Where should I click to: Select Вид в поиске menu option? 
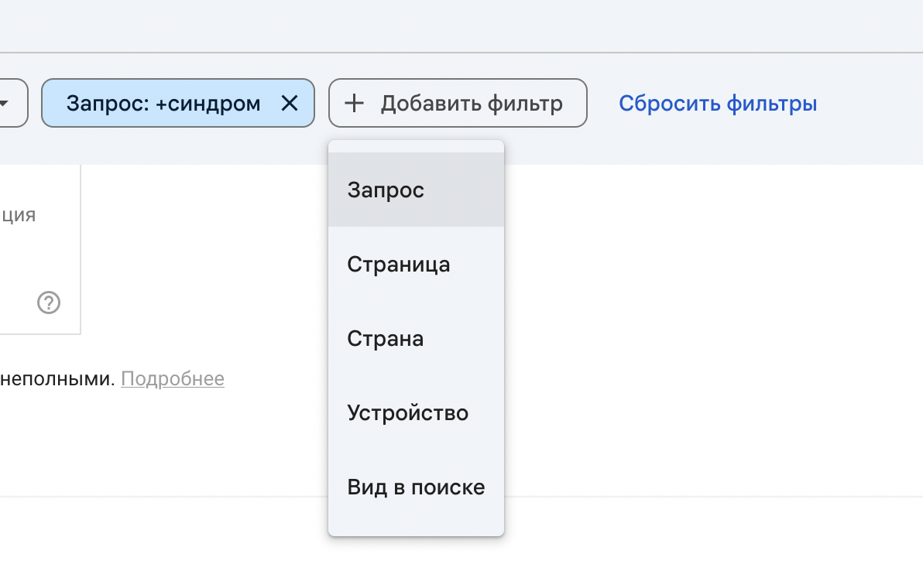click(x=416, y=487)
